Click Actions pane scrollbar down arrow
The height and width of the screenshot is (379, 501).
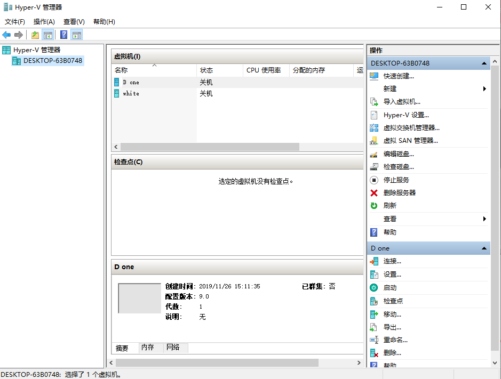click(x=495, y=363)
